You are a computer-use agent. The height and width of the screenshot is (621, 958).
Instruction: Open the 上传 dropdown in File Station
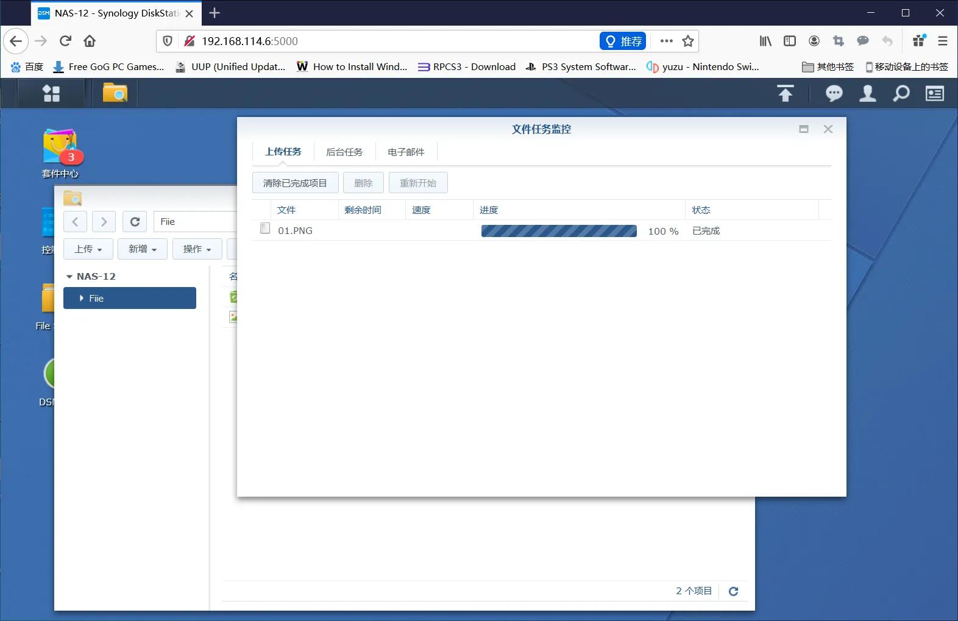click(88, 249)
